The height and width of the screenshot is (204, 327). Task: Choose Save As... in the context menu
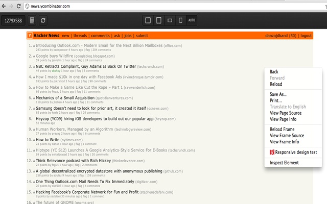point(278,94)
